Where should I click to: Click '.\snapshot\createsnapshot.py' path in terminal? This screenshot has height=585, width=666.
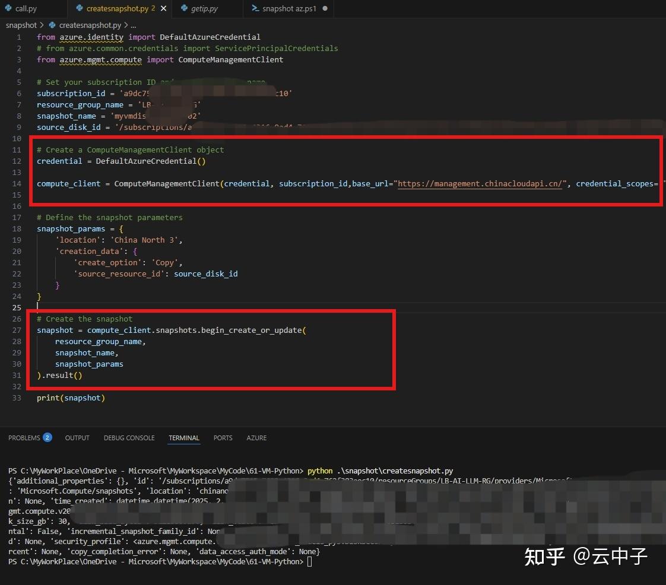pos(395,471)
